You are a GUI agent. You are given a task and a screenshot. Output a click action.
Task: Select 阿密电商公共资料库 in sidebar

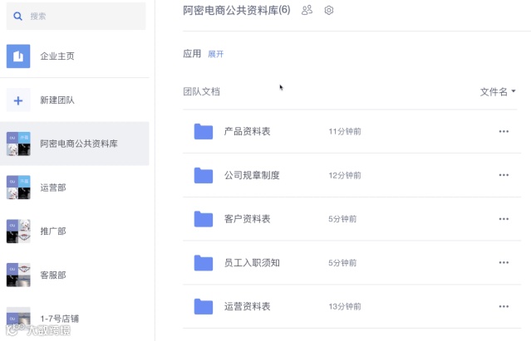click(78, 144)
